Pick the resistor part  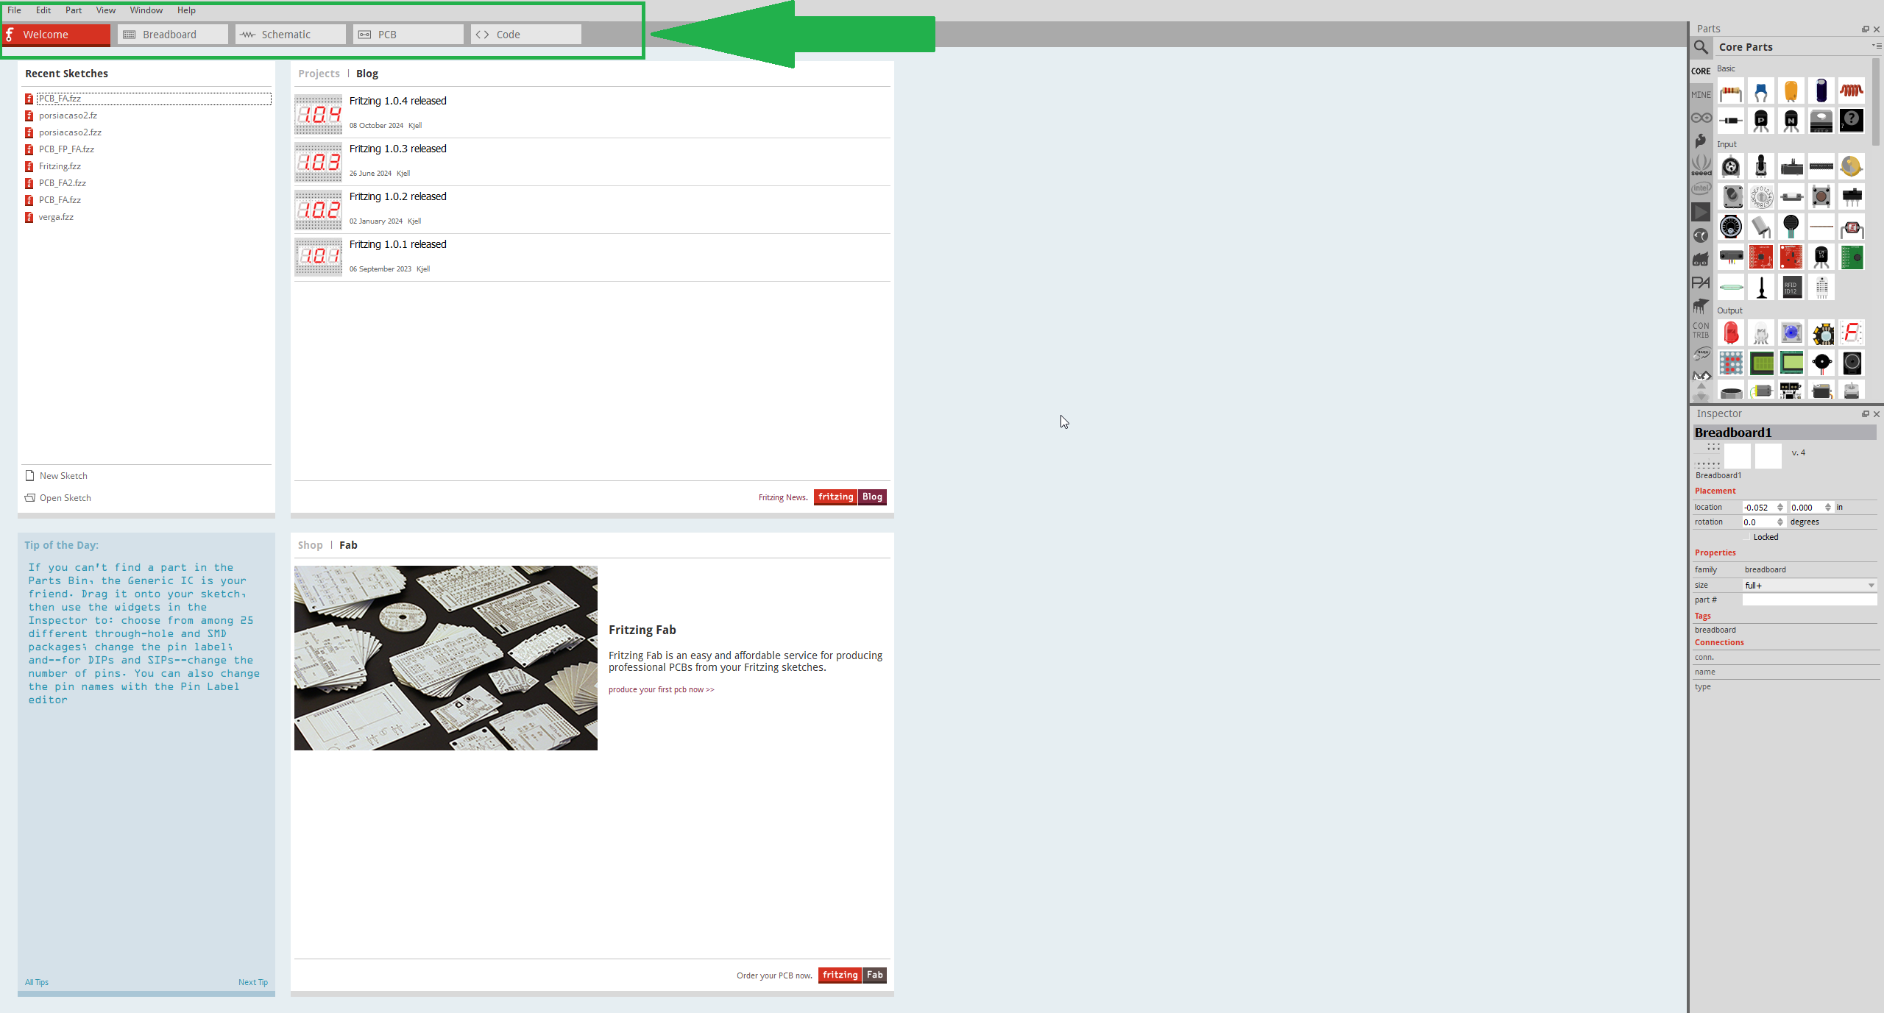pyautogui.click(x=1731, y=91)
